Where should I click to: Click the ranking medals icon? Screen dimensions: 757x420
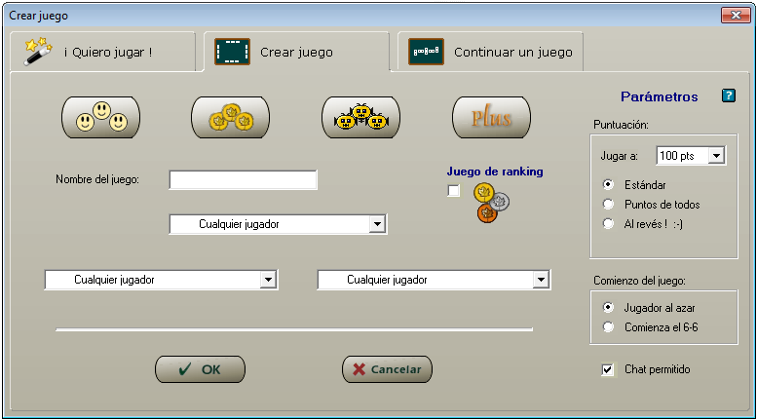[491, 203]
